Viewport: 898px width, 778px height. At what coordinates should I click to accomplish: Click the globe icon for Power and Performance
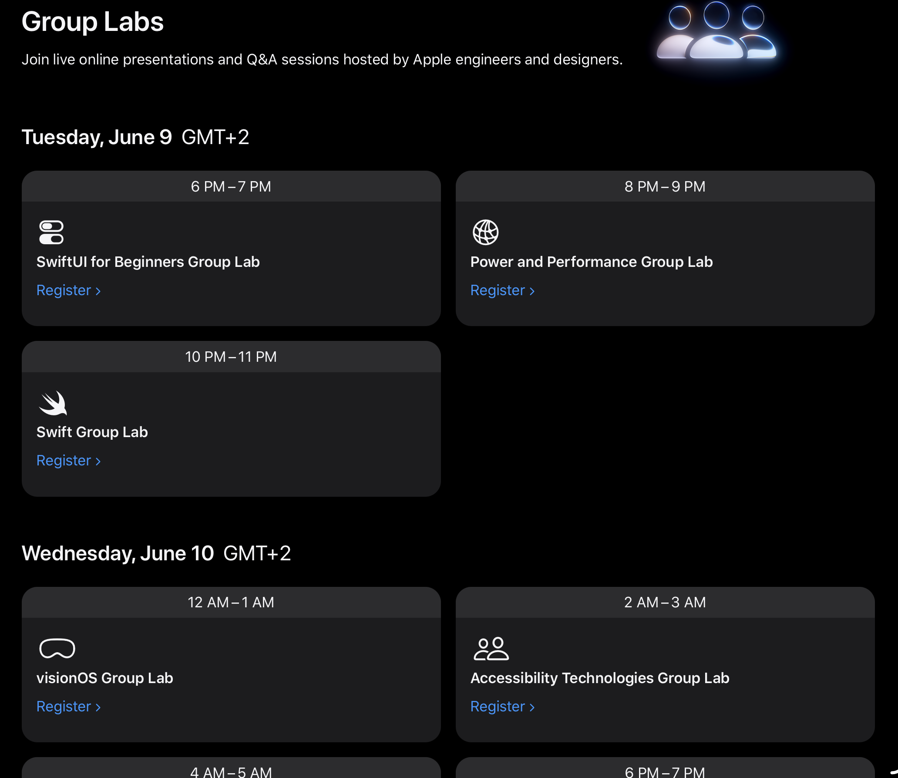(485, 232)
